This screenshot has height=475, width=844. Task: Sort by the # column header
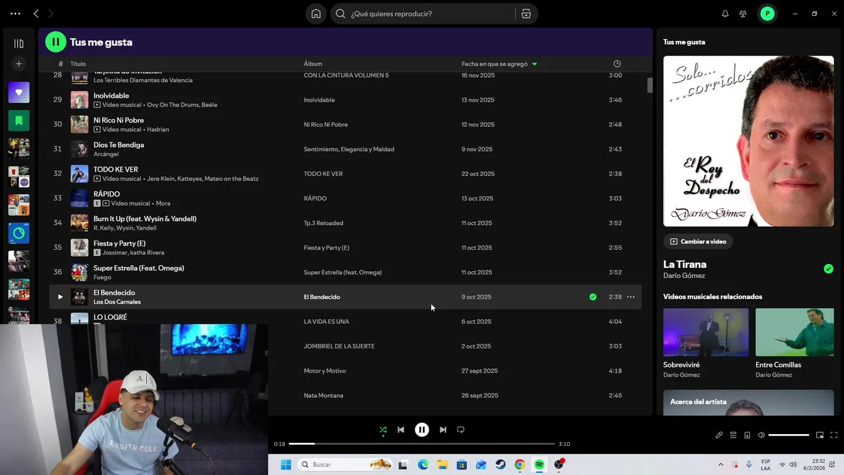pyautogui.click(x=61, y=64)
